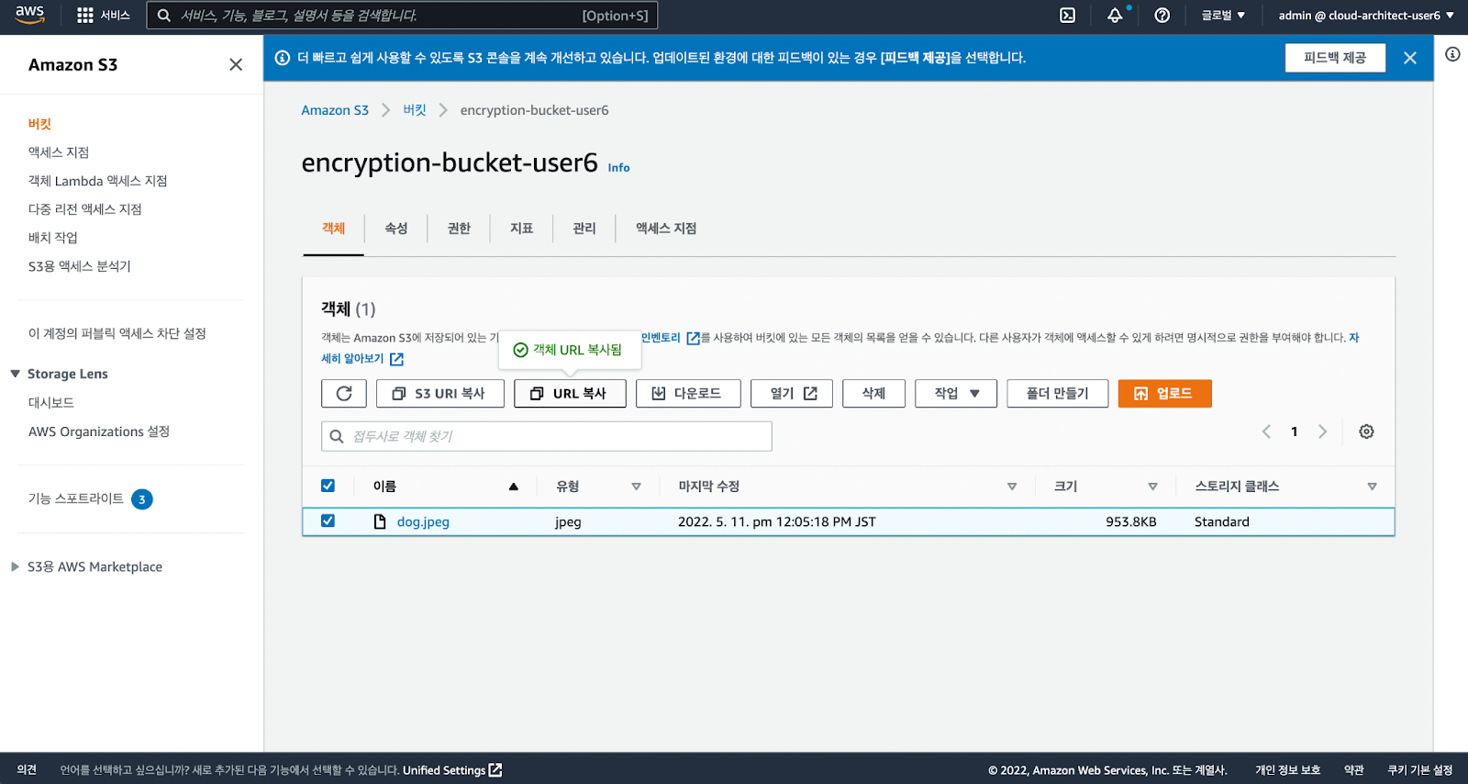Open table preferences gear icon
This screenshot has height=784, width=1468.
pyautogui.click(x=1366, y=431)
